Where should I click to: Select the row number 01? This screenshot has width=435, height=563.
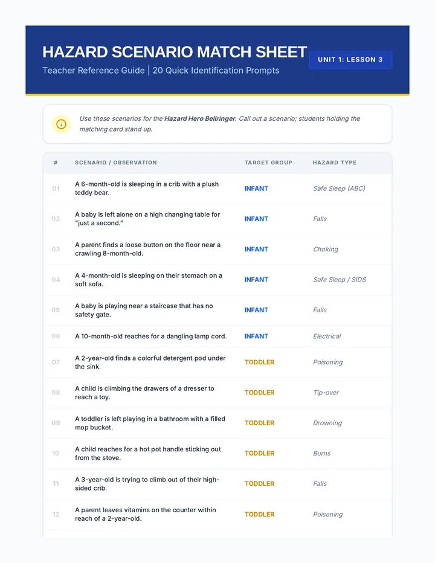(x=56, y=188)
